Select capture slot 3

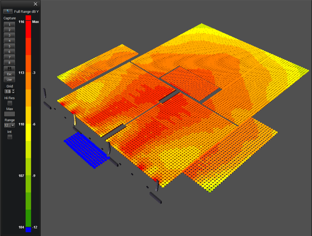coord(9,35)
